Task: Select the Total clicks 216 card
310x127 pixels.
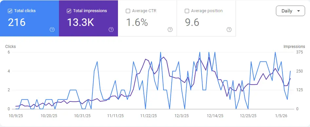Action: [29, 18]
